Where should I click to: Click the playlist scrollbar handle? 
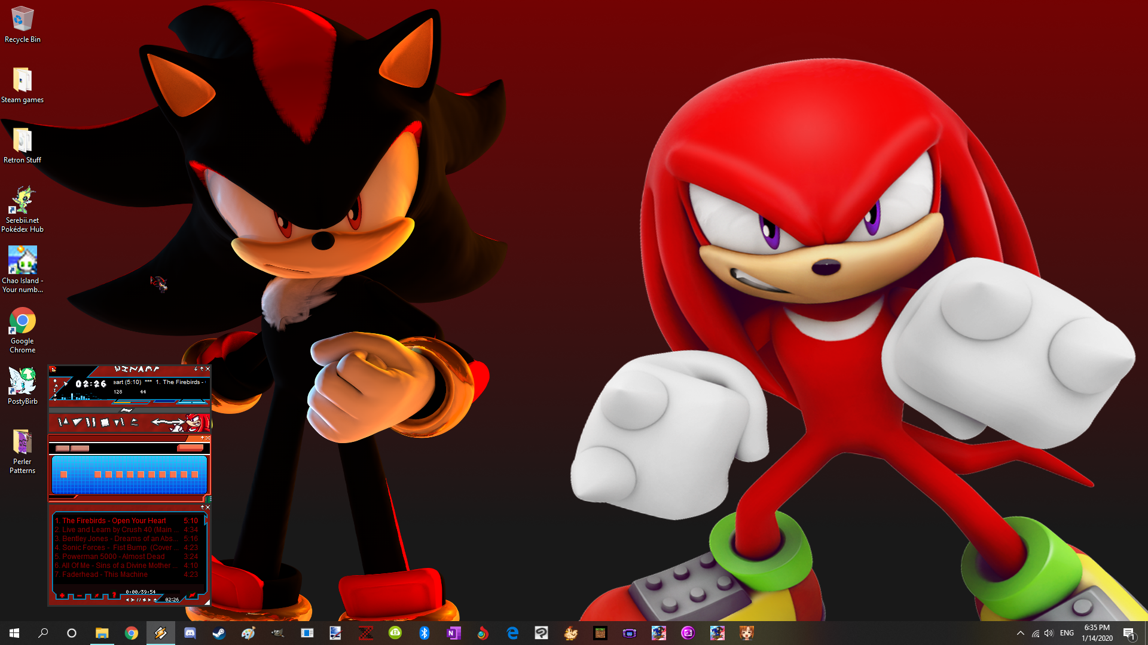tap(206, 521)
